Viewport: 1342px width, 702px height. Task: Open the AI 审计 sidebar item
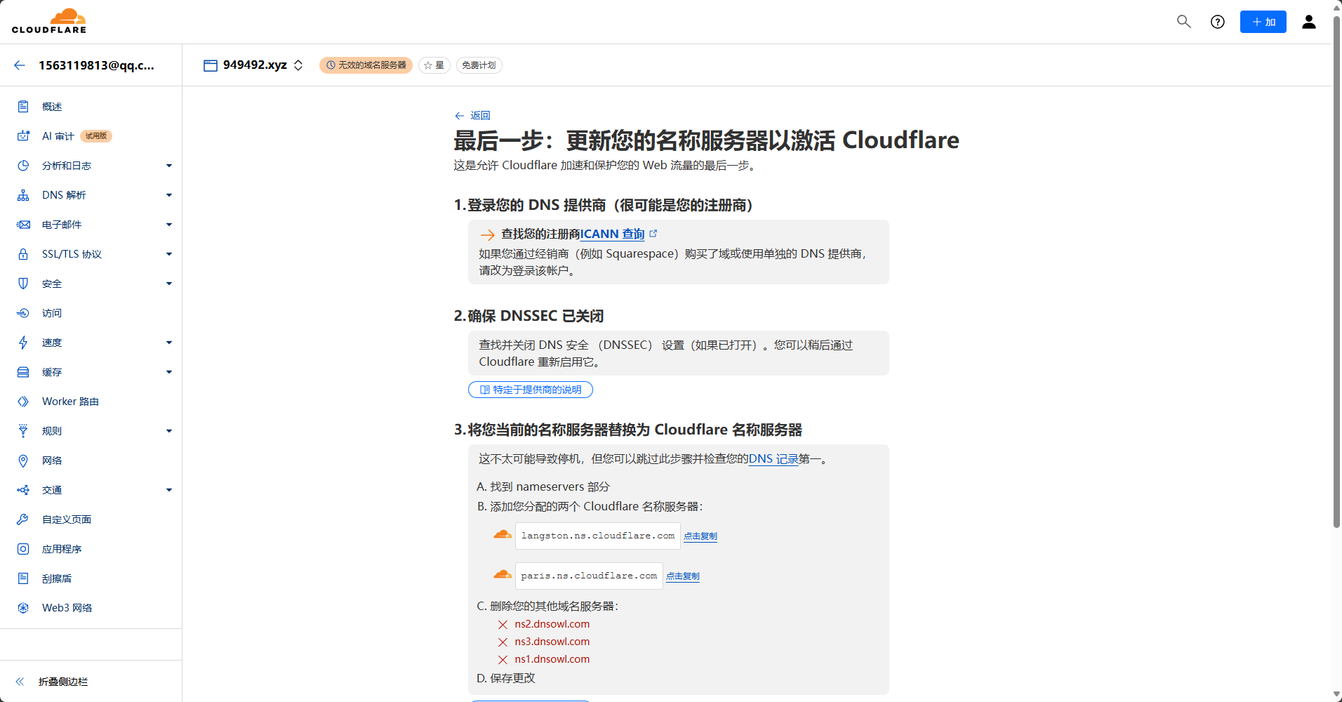(58, 136)
